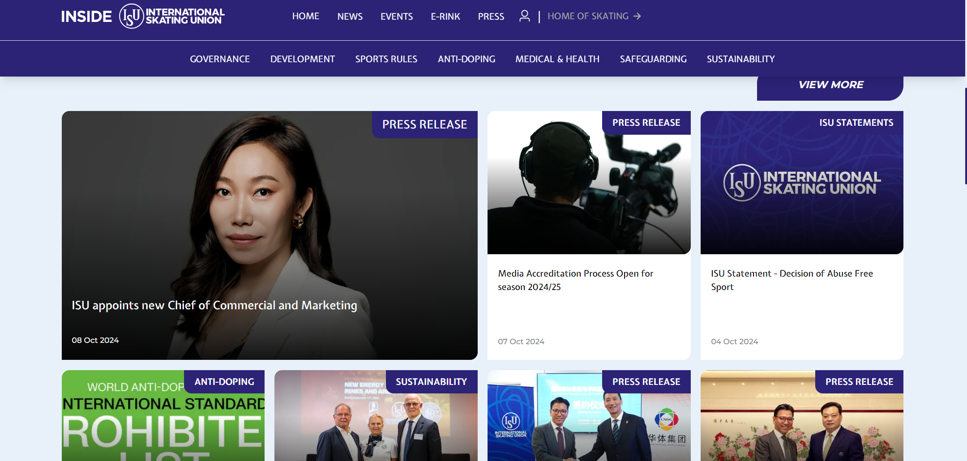This screenshot has width=967, height=461.
Task: Open the EVENTS menu item
Action: (x=397, y=17)
